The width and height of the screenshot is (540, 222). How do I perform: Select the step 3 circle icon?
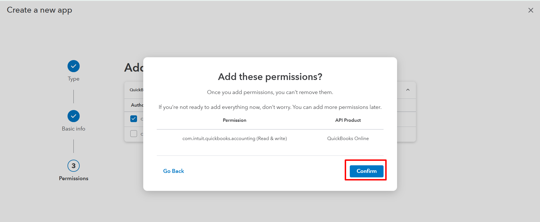73,166
